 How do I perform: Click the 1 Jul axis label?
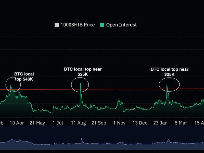click(x=58, y=123)
